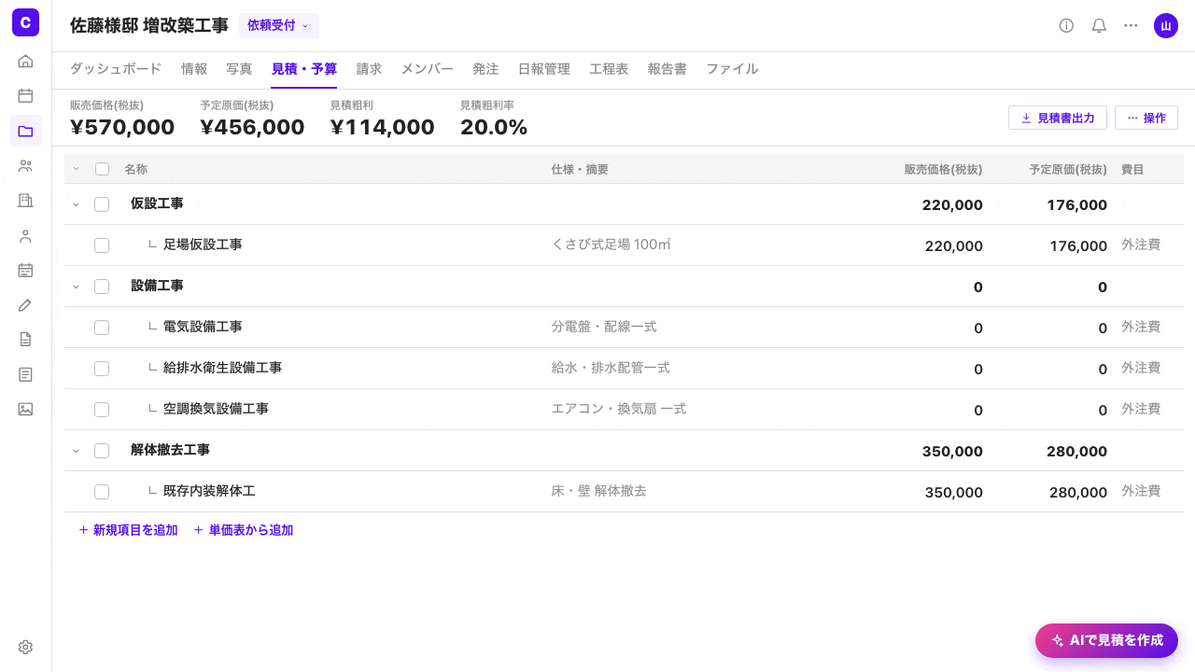1195x672 pixels.
Task: Collapse the 仮設工事 group
Action: (x=77, y=204)
